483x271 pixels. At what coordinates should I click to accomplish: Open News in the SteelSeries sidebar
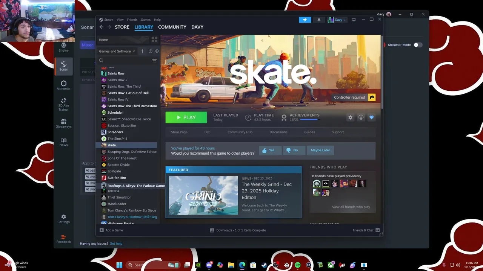[x=63, y=142]
